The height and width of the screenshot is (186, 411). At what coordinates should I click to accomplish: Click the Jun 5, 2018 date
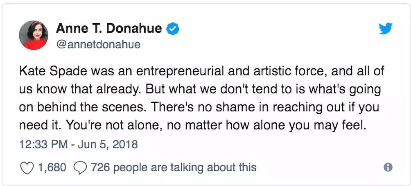point(113,145)
